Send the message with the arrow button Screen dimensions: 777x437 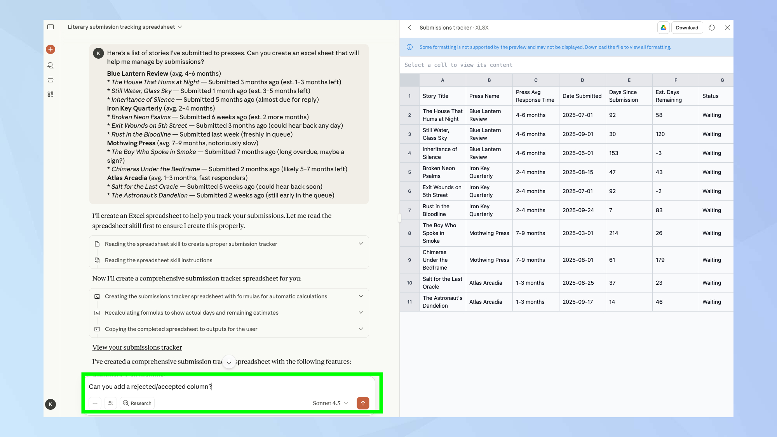[363, 403]
